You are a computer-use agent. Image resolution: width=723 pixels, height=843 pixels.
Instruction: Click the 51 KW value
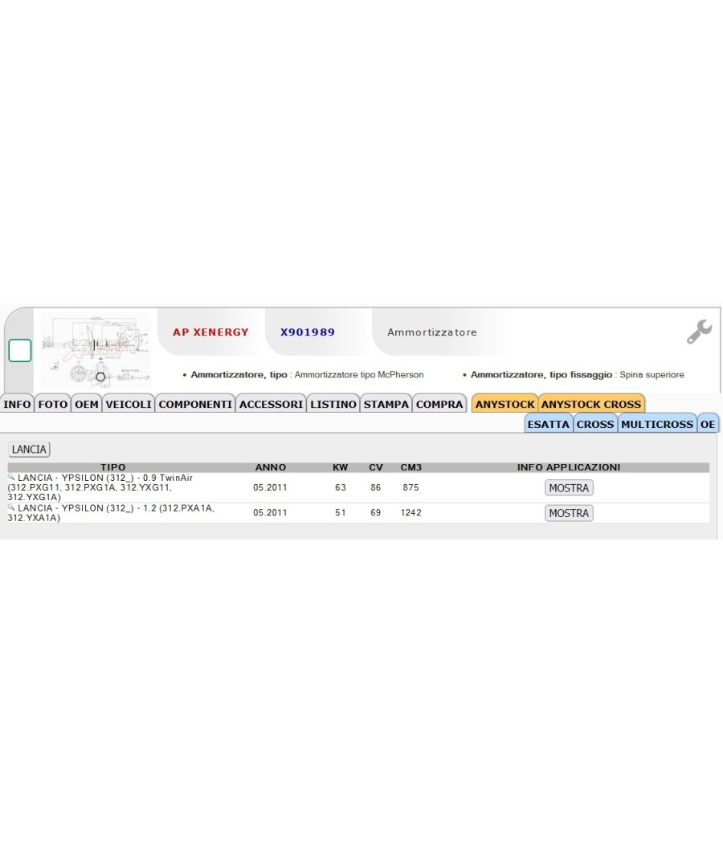pos(340,512)
